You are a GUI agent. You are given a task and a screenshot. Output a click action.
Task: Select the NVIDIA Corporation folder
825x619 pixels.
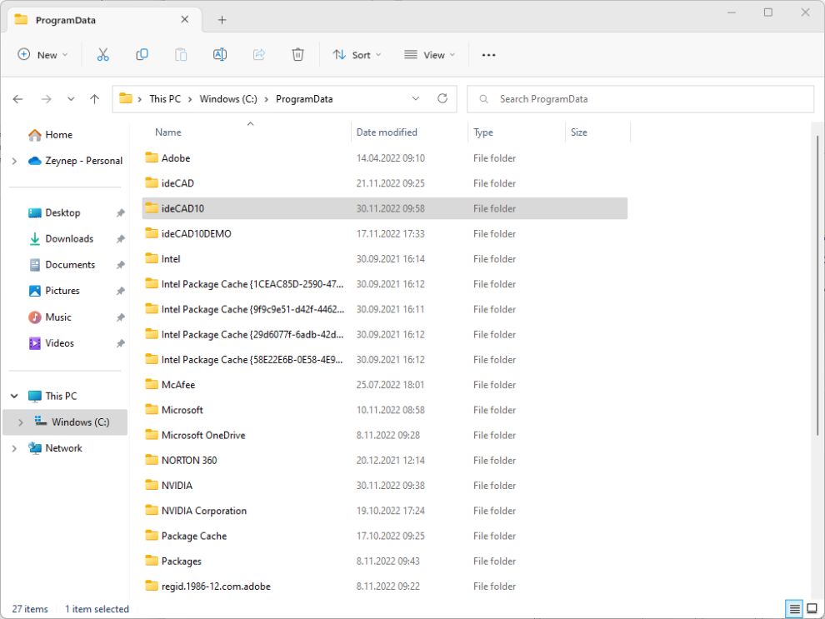coord(204,511)
